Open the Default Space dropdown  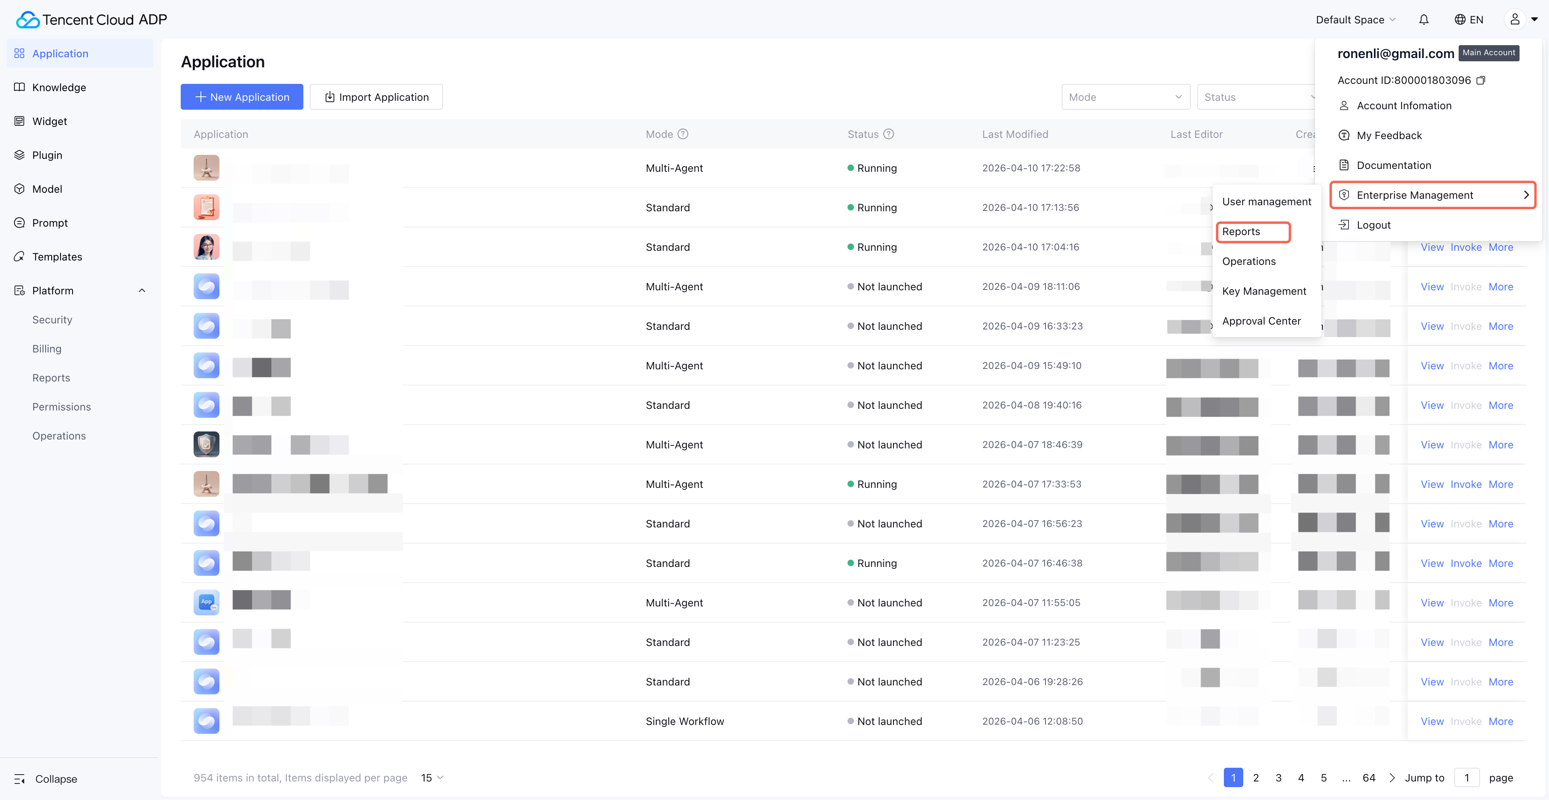coord(1355,20)
